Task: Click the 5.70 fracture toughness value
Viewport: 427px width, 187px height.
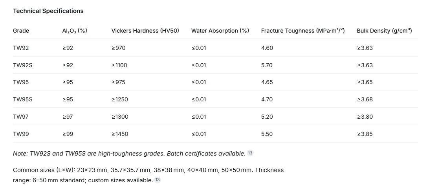Action: [267, 65]
